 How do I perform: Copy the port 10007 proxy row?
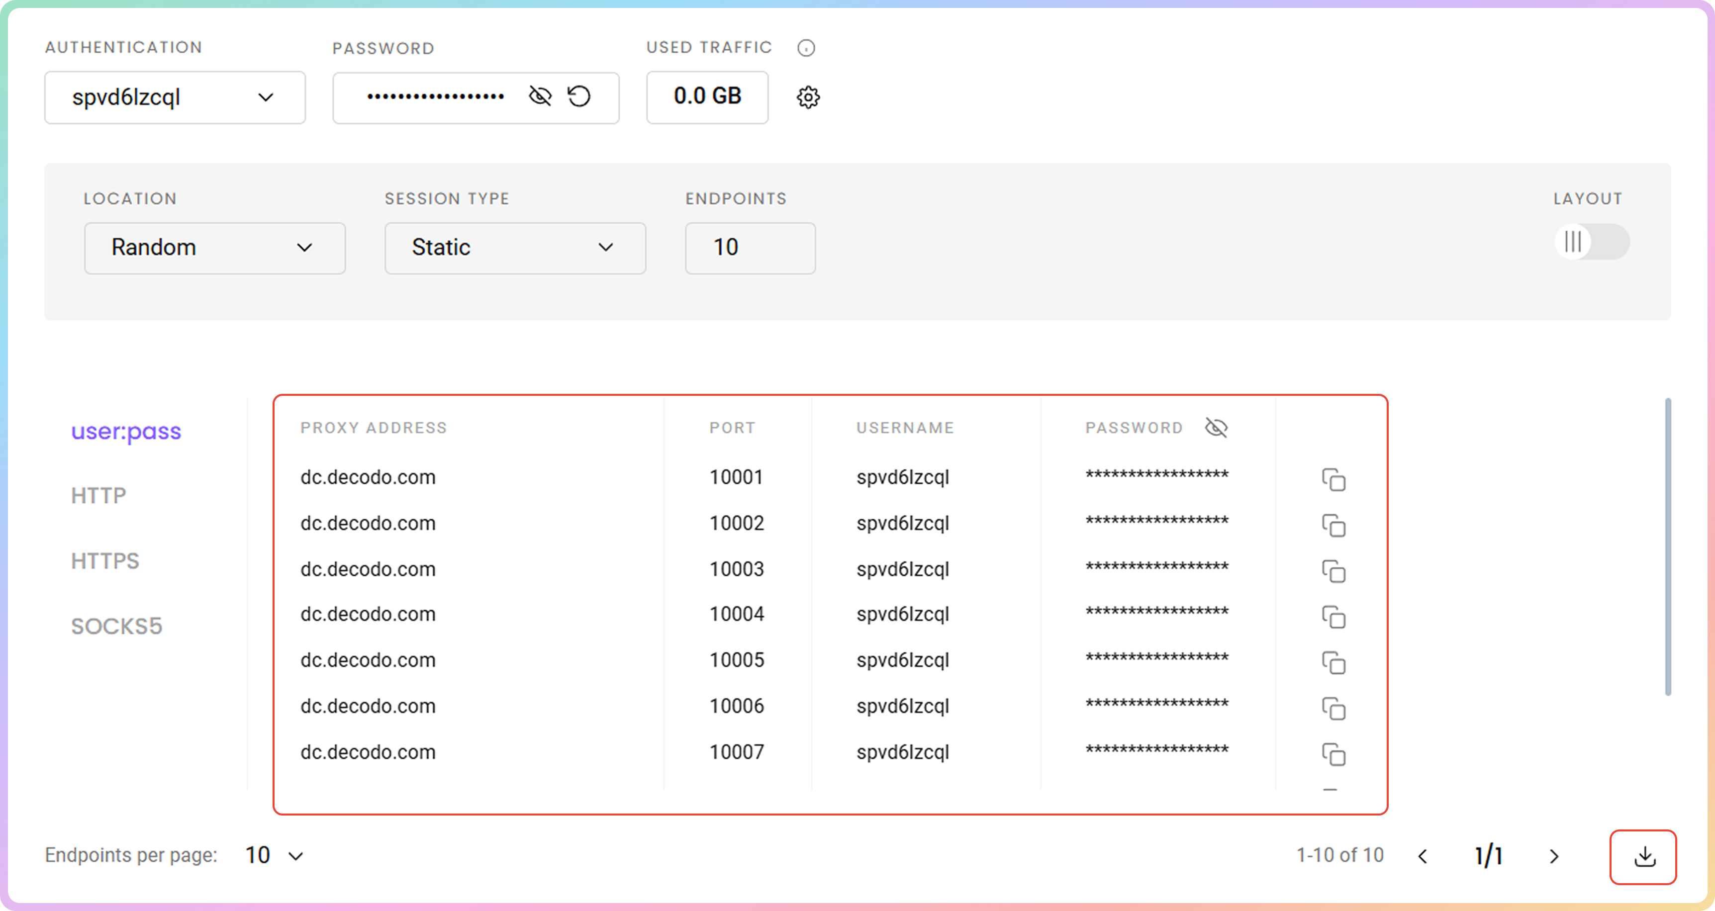point(1334,754)
